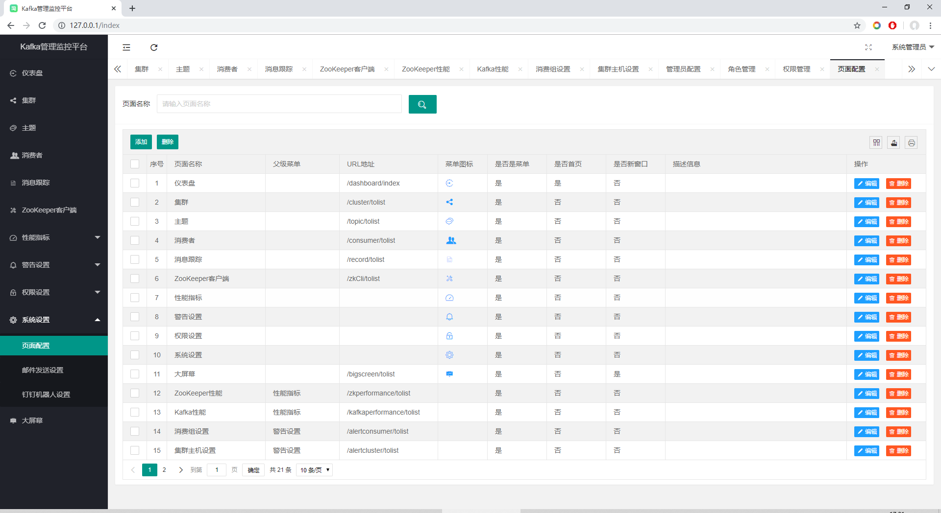Select all rows with the header checkbox
This screenshot has height=513, width=941.
click(135, 164)
